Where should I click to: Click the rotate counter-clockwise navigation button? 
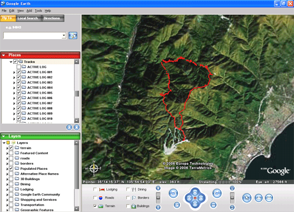[173, 194]
